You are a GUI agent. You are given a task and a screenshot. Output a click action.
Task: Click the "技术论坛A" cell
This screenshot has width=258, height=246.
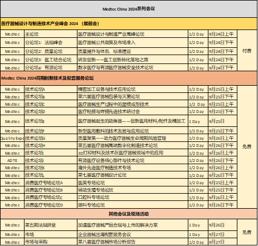click(51, 89)
